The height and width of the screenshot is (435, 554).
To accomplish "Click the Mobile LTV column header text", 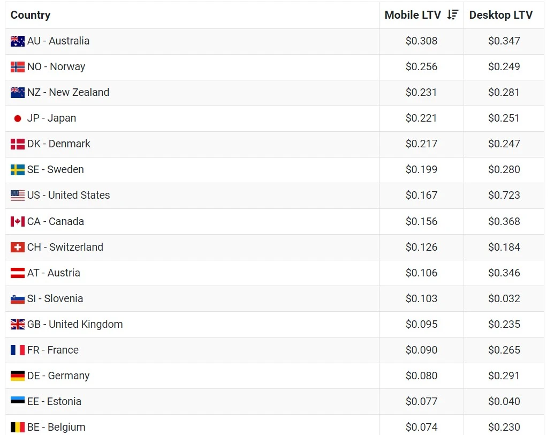I will tap(413, 15).
